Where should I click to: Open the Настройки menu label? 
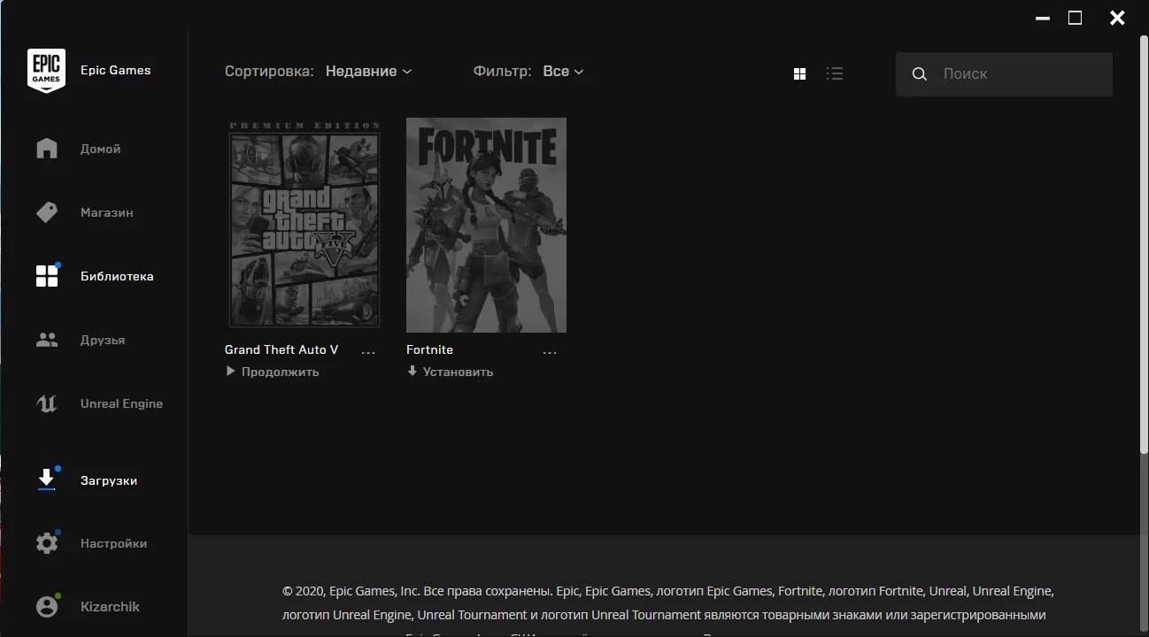pos(113,543)
